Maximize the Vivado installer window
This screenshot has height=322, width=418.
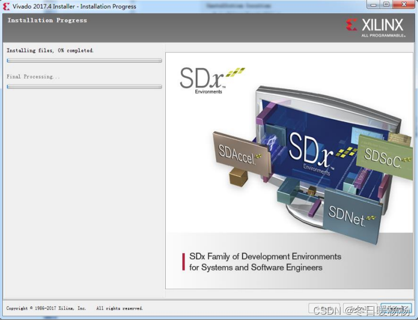[x=386, y=5]
